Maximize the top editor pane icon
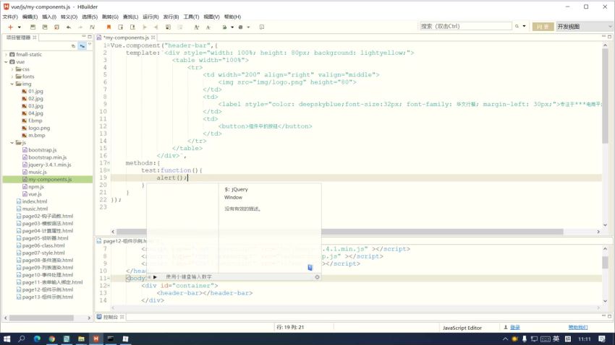 [x=609, y=36]
